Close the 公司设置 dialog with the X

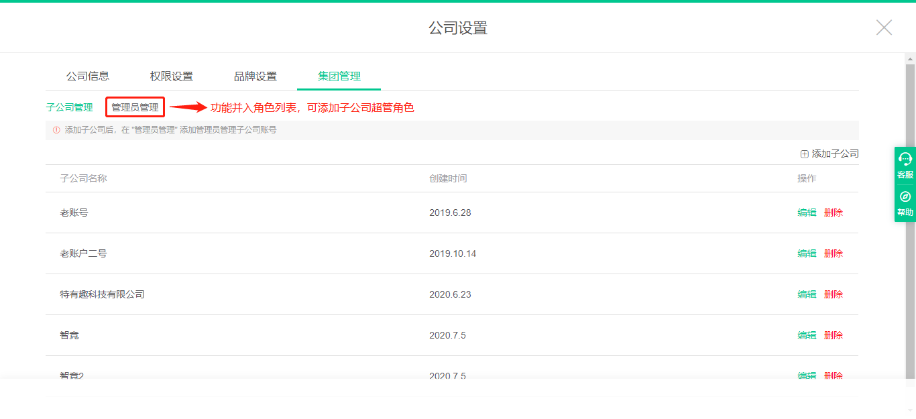tap(884, 27)
